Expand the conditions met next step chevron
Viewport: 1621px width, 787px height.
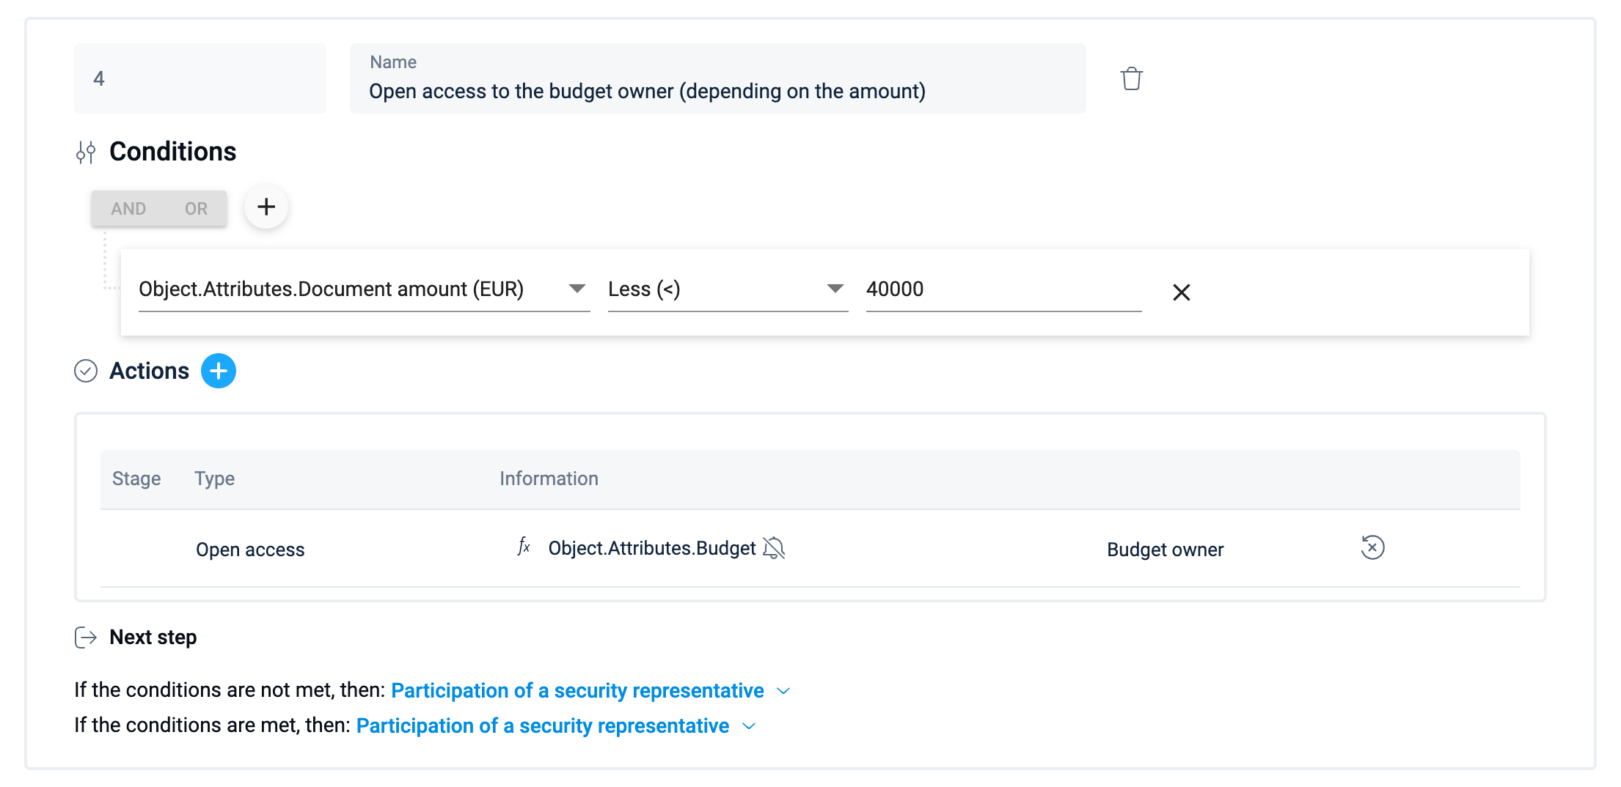tap(749, 726)
